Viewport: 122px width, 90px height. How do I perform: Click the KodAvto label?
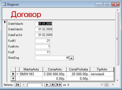coord(14,46)
